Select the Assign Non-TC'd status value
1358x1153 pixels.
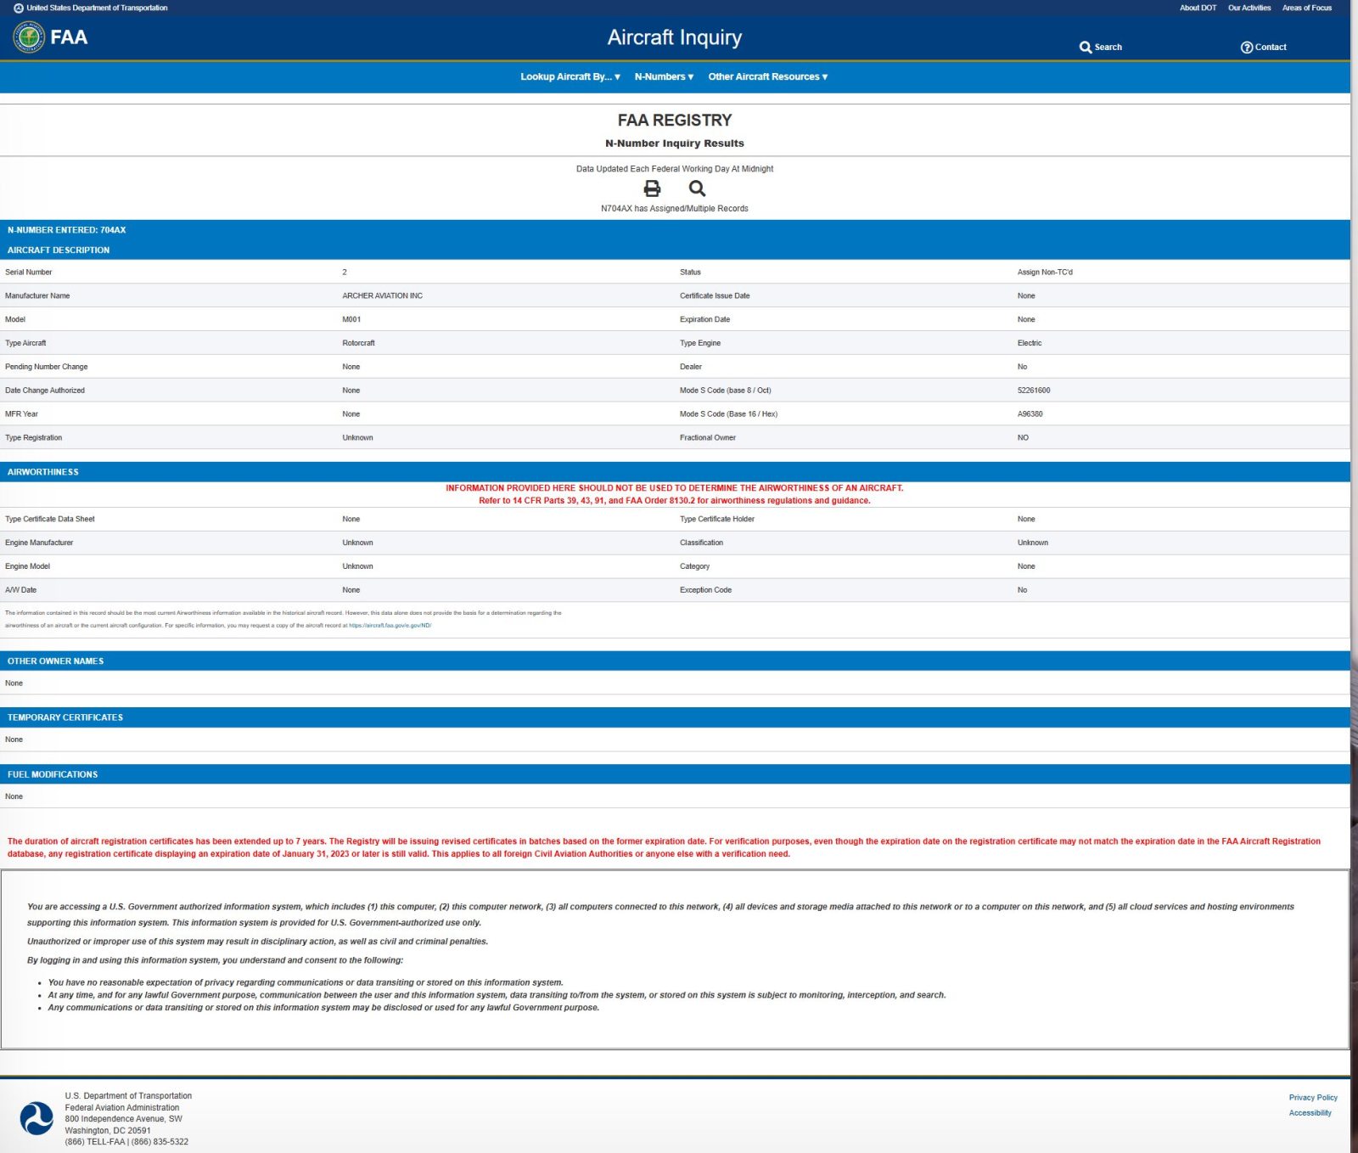(x=1045, y=273)
